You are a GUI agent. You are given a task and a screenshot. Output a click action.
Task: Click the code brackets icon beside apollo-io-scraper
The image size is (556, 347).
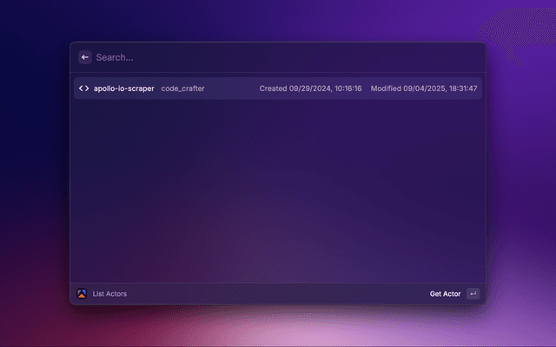84,88
